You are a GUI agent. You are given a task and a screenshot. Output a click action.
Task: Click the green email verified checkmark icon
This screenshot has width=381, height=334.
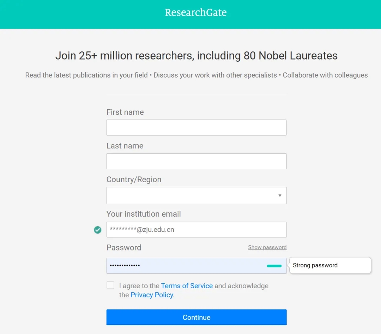(x=98, y=230)
